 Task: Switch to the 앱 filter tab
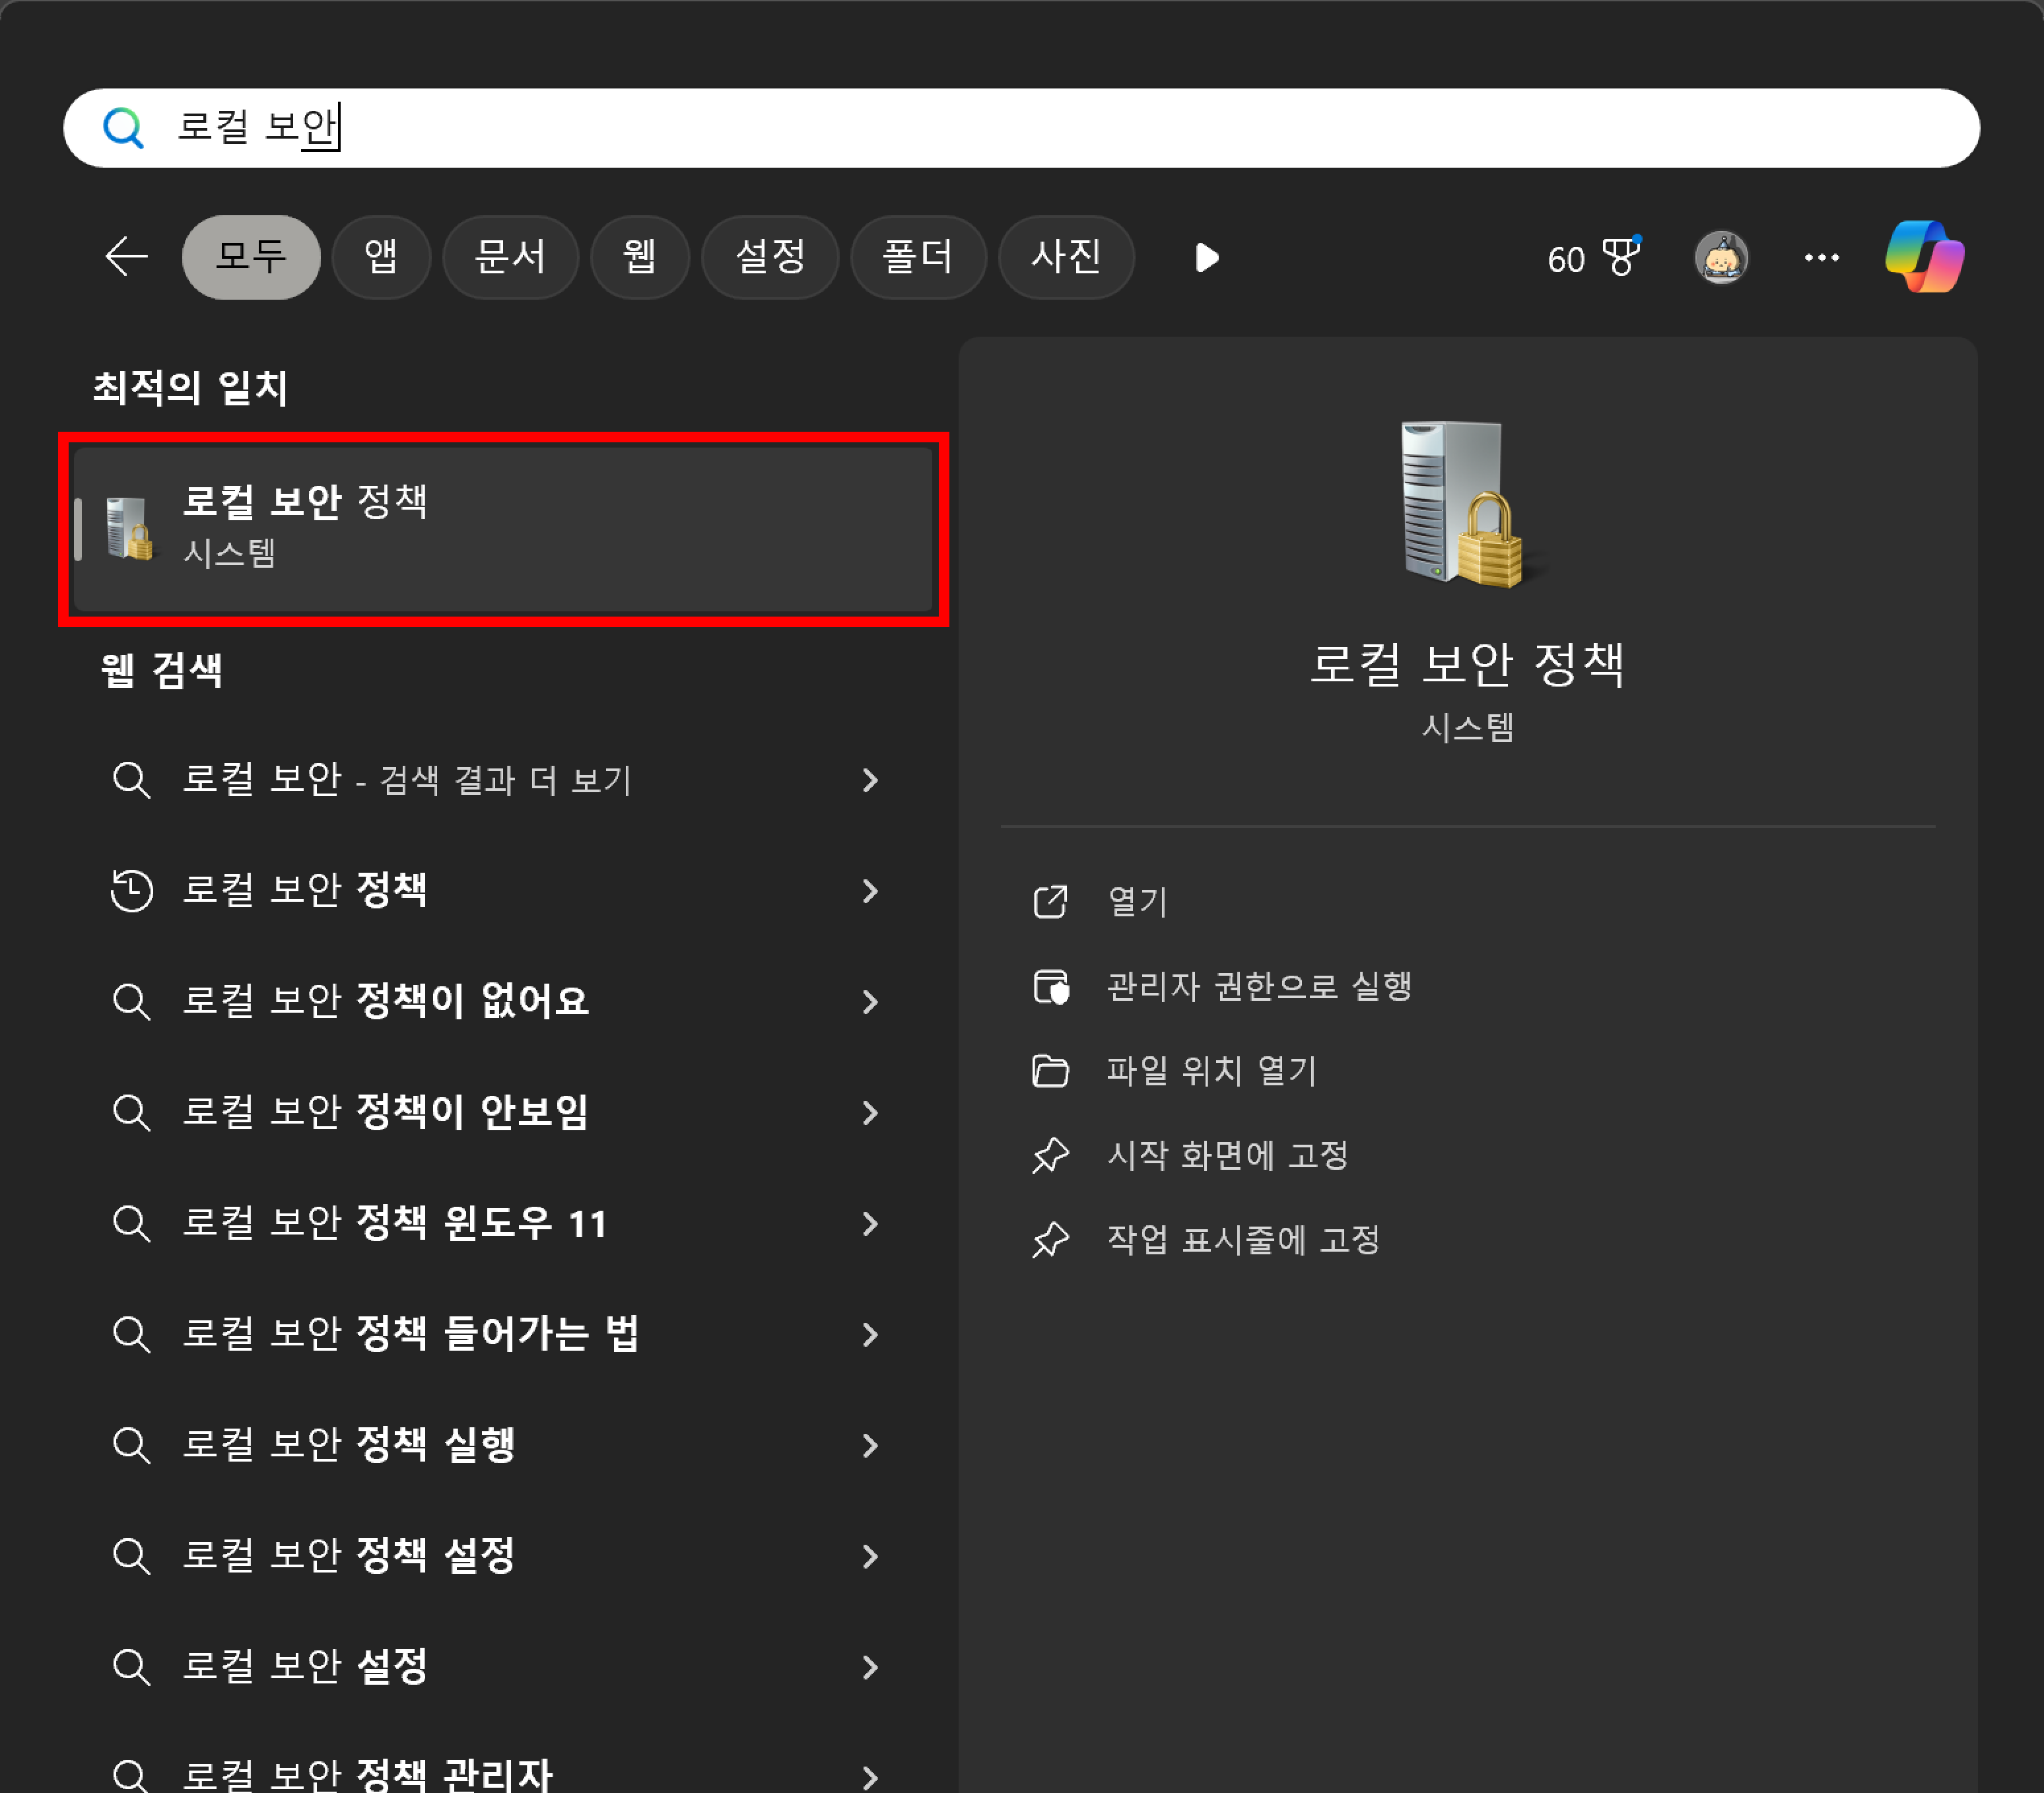point(381,257)
